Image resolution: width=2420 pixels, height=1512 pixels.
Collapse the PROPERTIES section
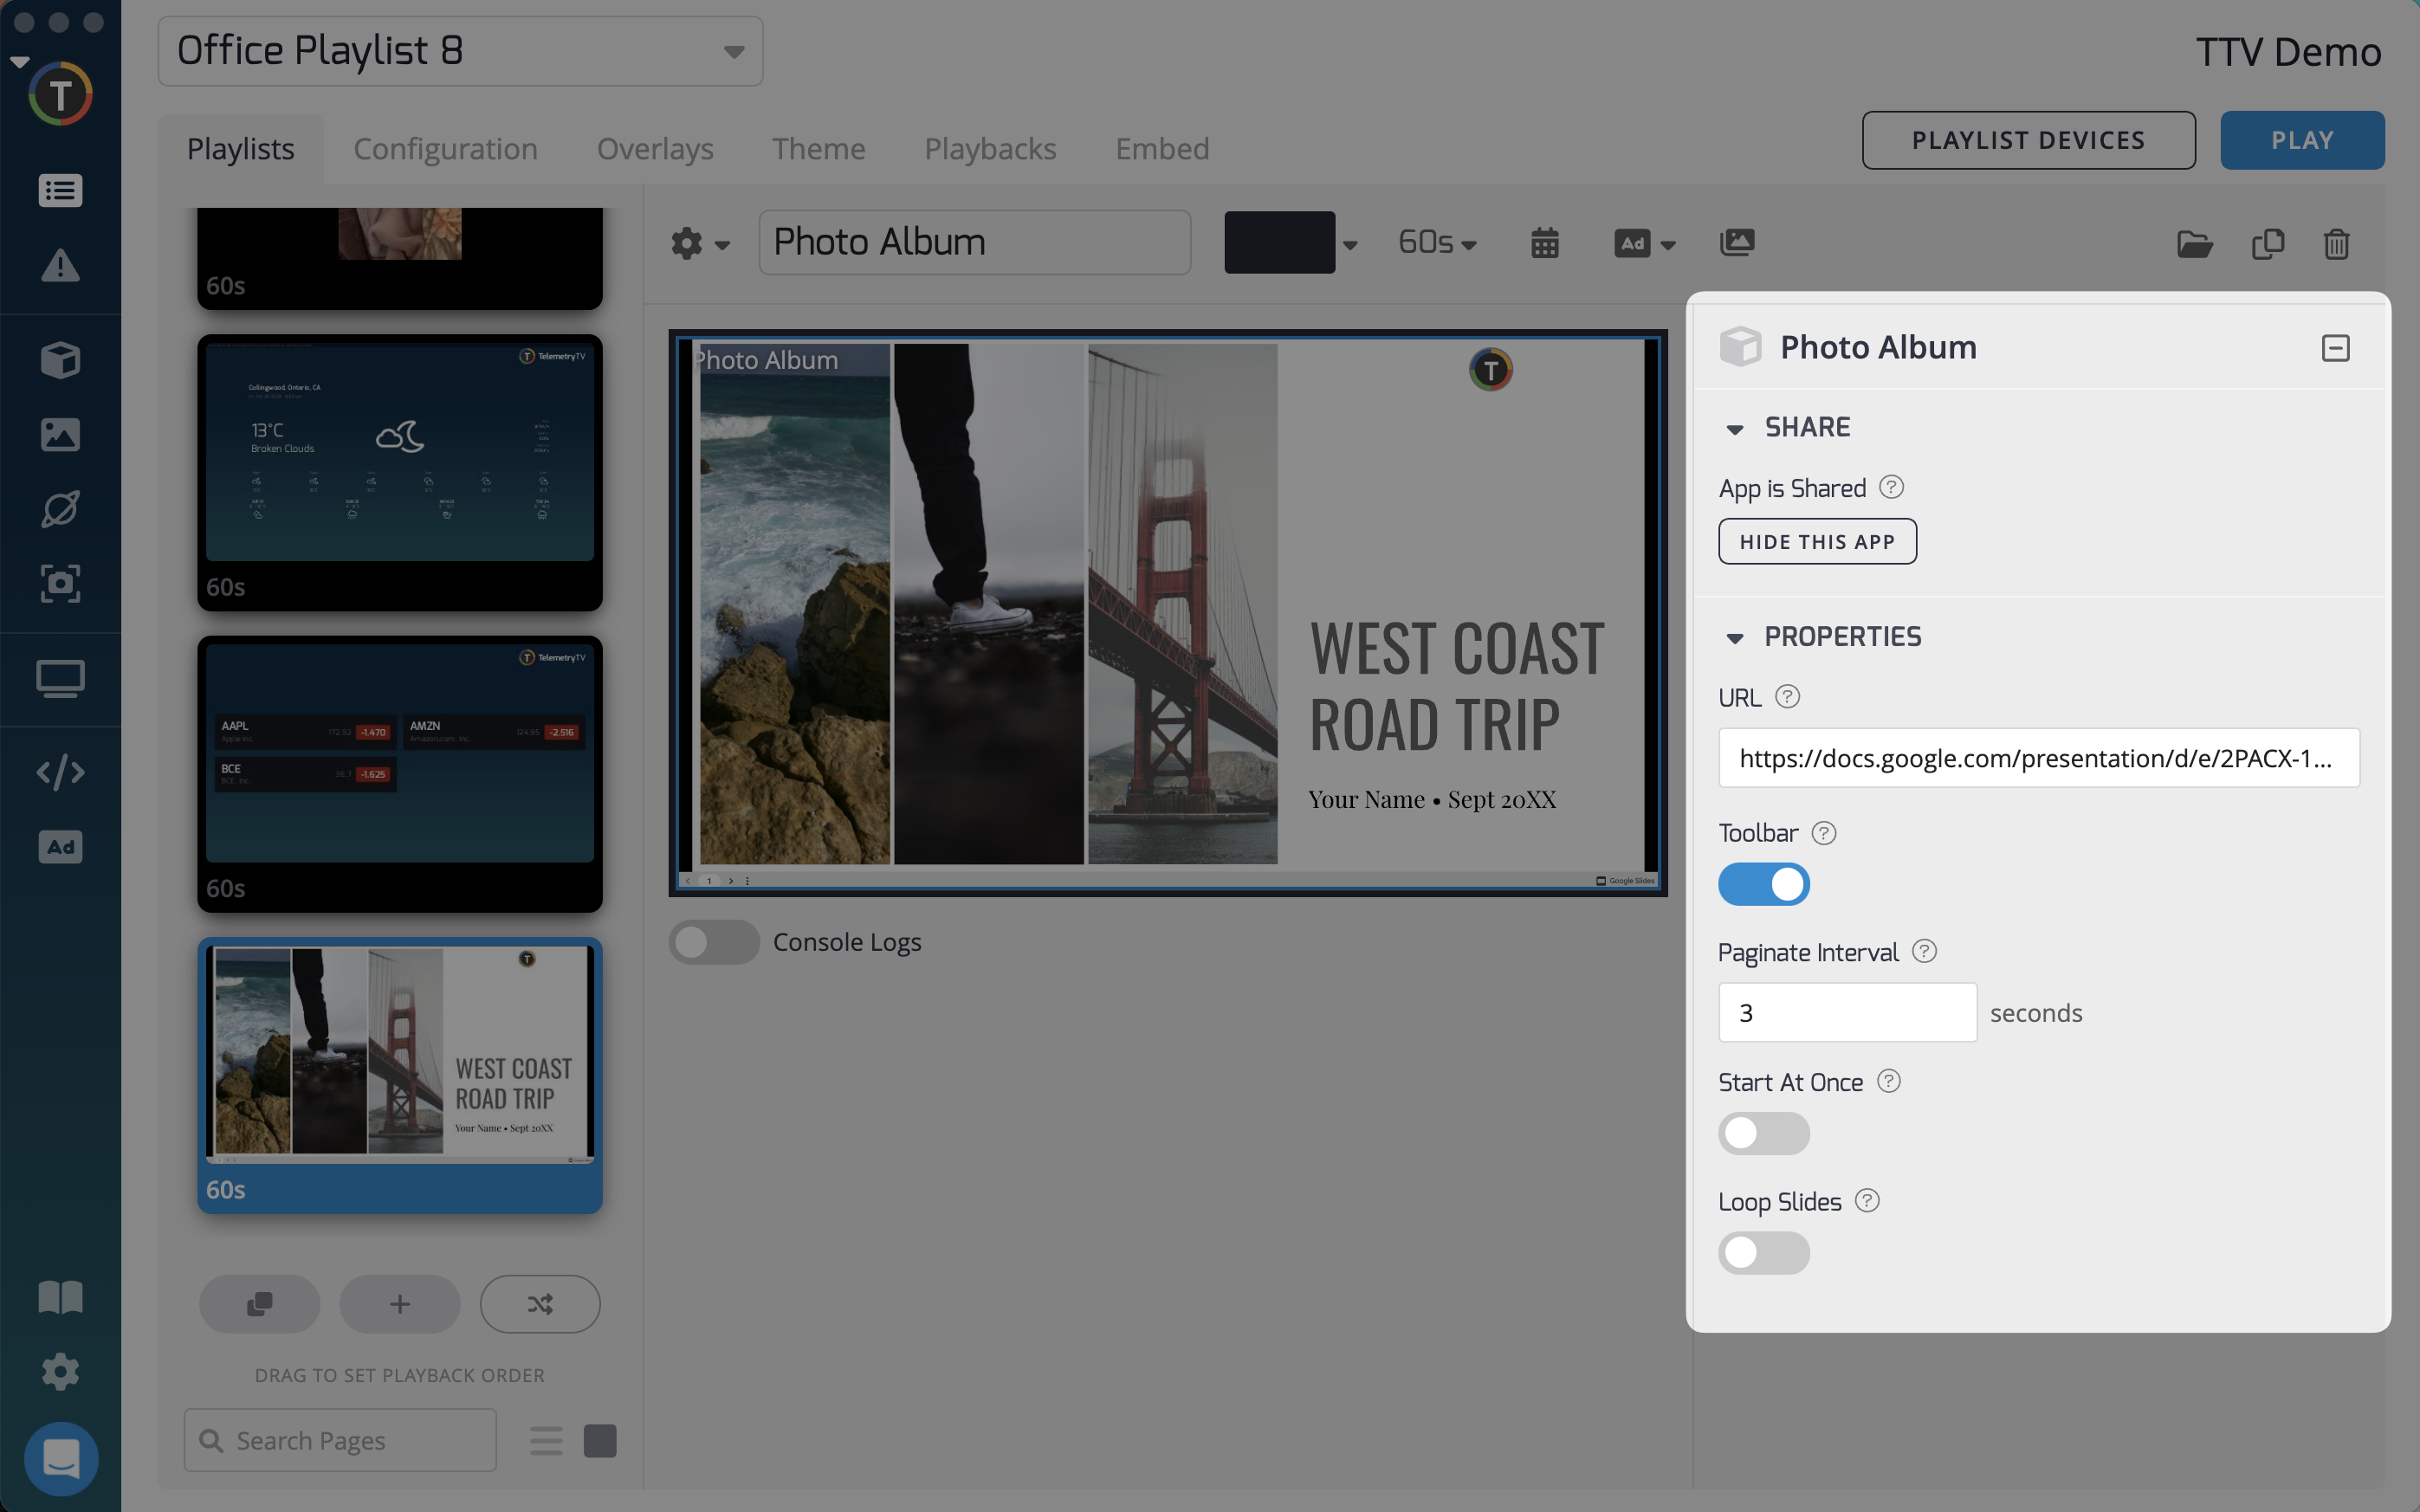[x=1737, y=637]
